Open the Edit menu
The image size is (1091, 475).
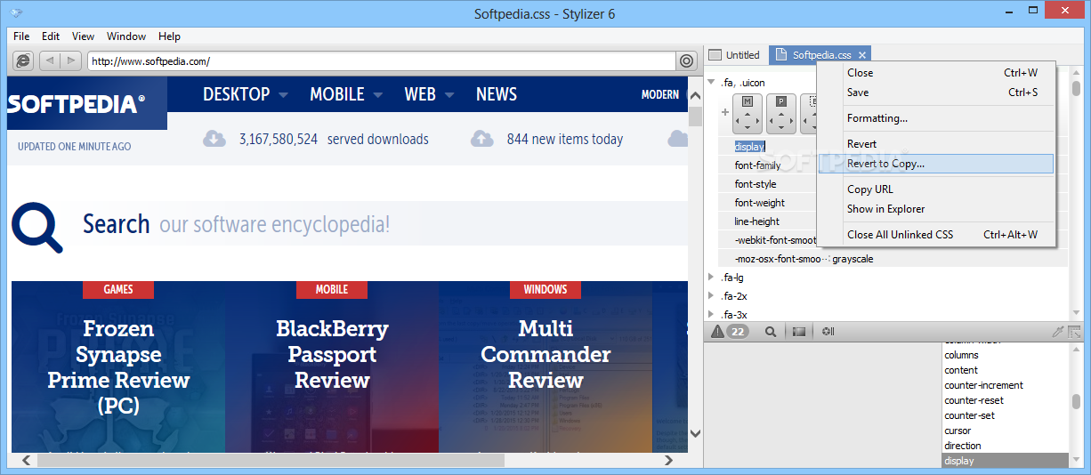[51, 36]
